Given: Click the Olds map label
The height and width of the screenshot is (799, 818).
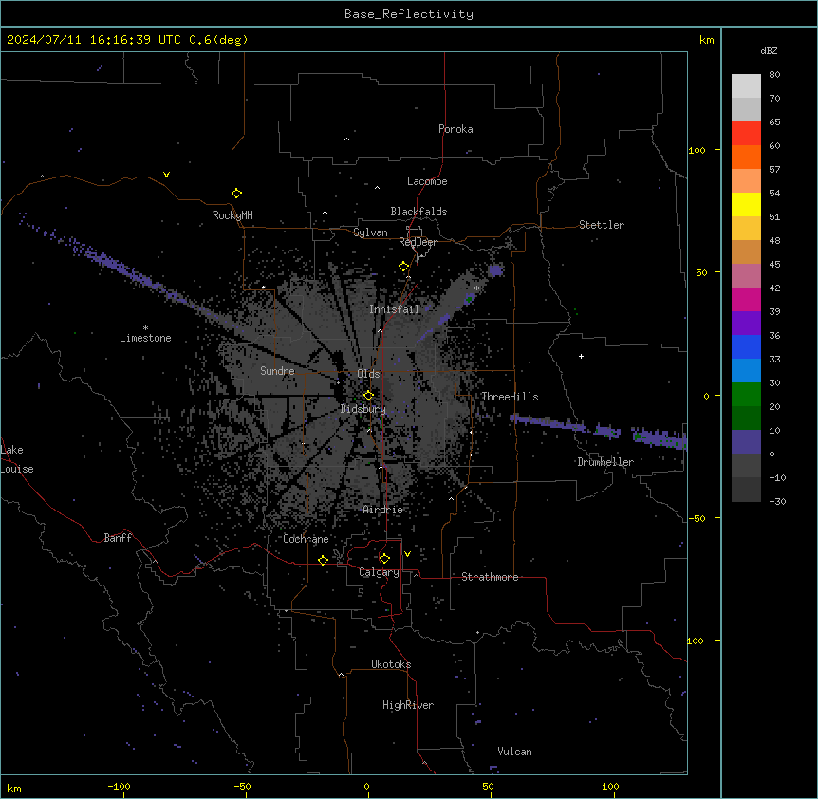Looking at the screenshot, I should click(368, 374).
